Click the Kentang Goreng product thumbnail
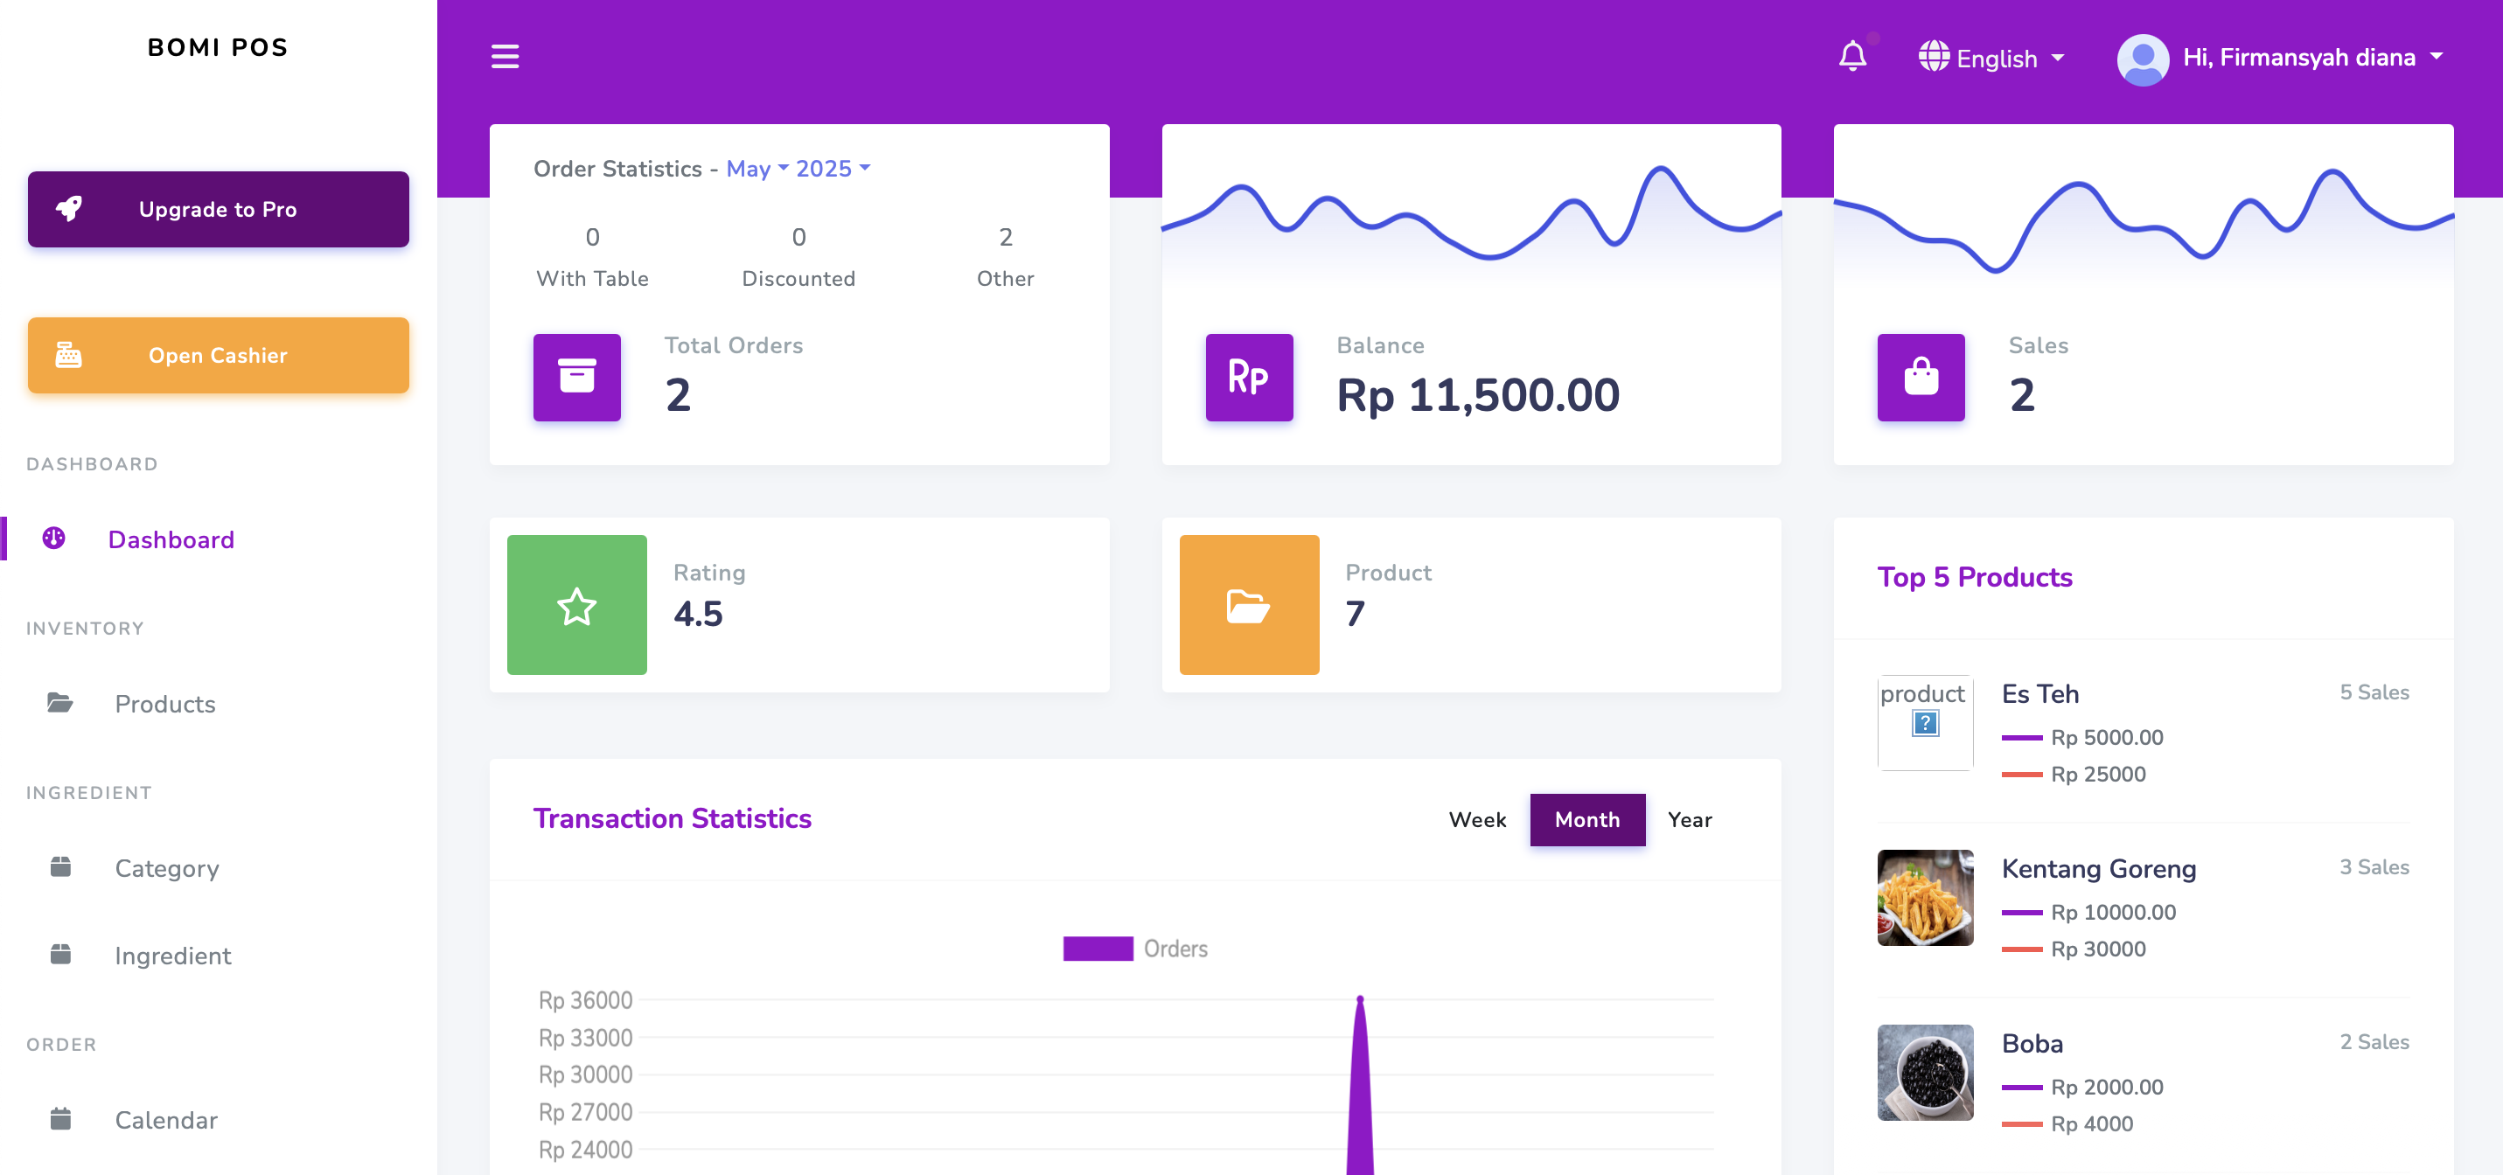This screenshot has width=2503, height=1175. pos(1924,897)
